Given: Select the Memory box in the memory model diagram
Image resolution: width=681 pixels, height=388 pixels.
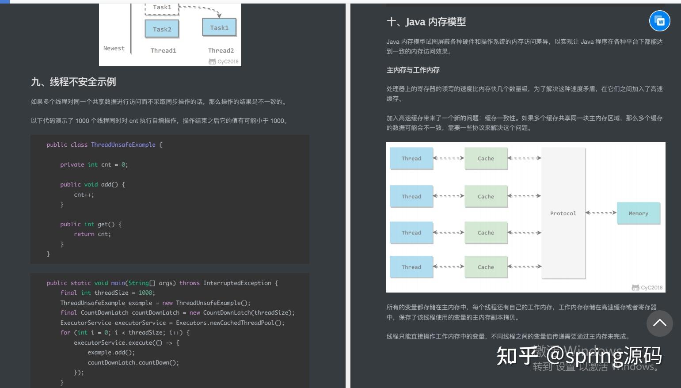Looking at the screenshot, I should 638,213.
